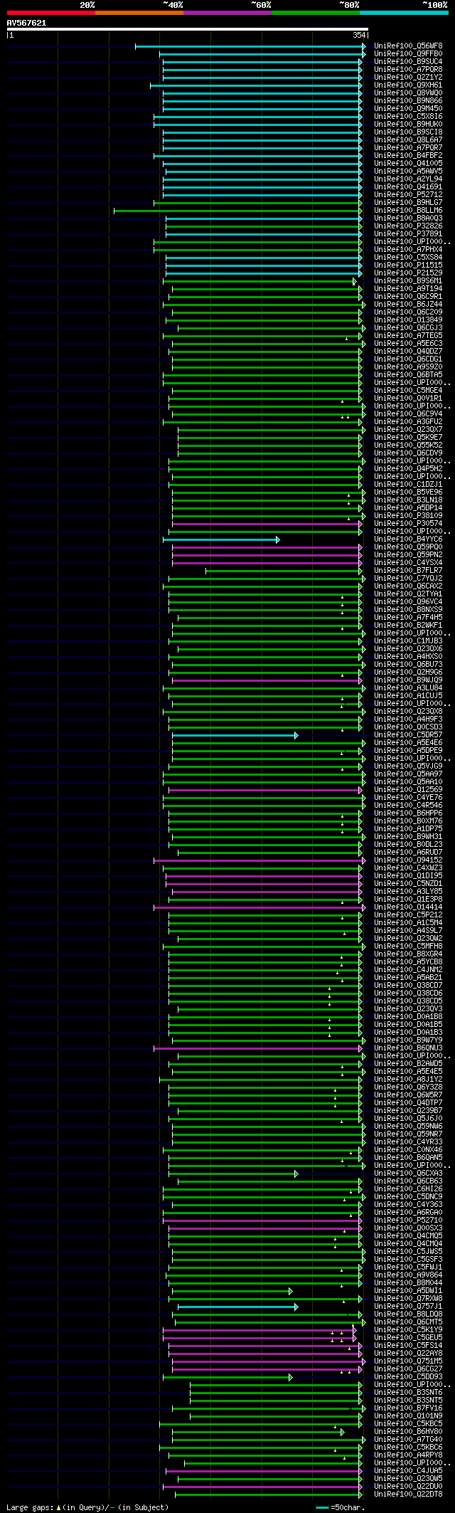
Task: Click UniRef100_A5E6C3 label
Action: click(x=408, y=344)
